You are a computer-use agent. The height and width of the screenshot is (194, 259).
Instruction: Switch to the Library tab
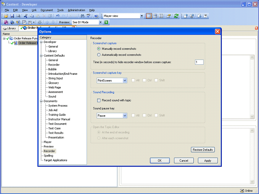[x=10, y=28]
